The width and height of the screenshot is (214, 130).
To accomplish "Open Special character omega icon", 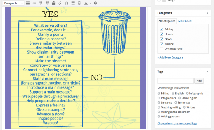I will (66, 3).
